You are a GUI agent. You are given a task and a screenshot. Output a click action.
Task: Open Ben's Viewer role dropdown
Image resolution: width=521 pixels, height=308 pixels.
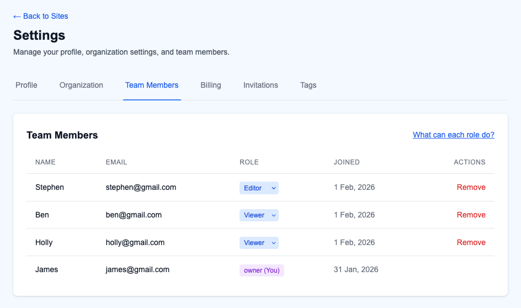tap(259, 215)
